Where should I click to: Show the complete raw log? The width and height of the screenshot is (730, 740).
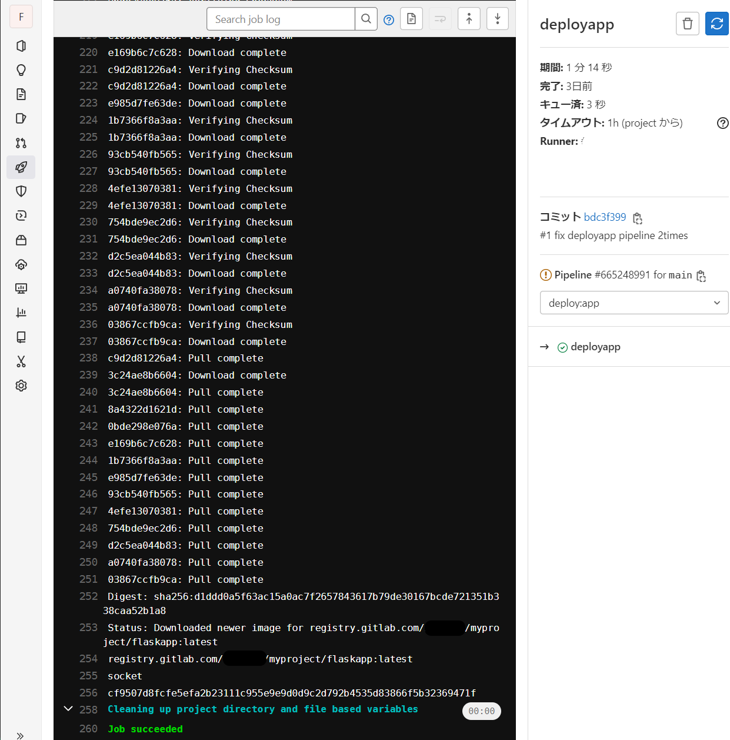tap(411, 19)
